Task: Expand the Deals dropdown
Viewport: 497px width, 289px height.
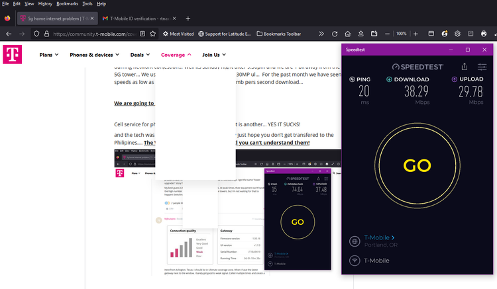Action: 140,55
